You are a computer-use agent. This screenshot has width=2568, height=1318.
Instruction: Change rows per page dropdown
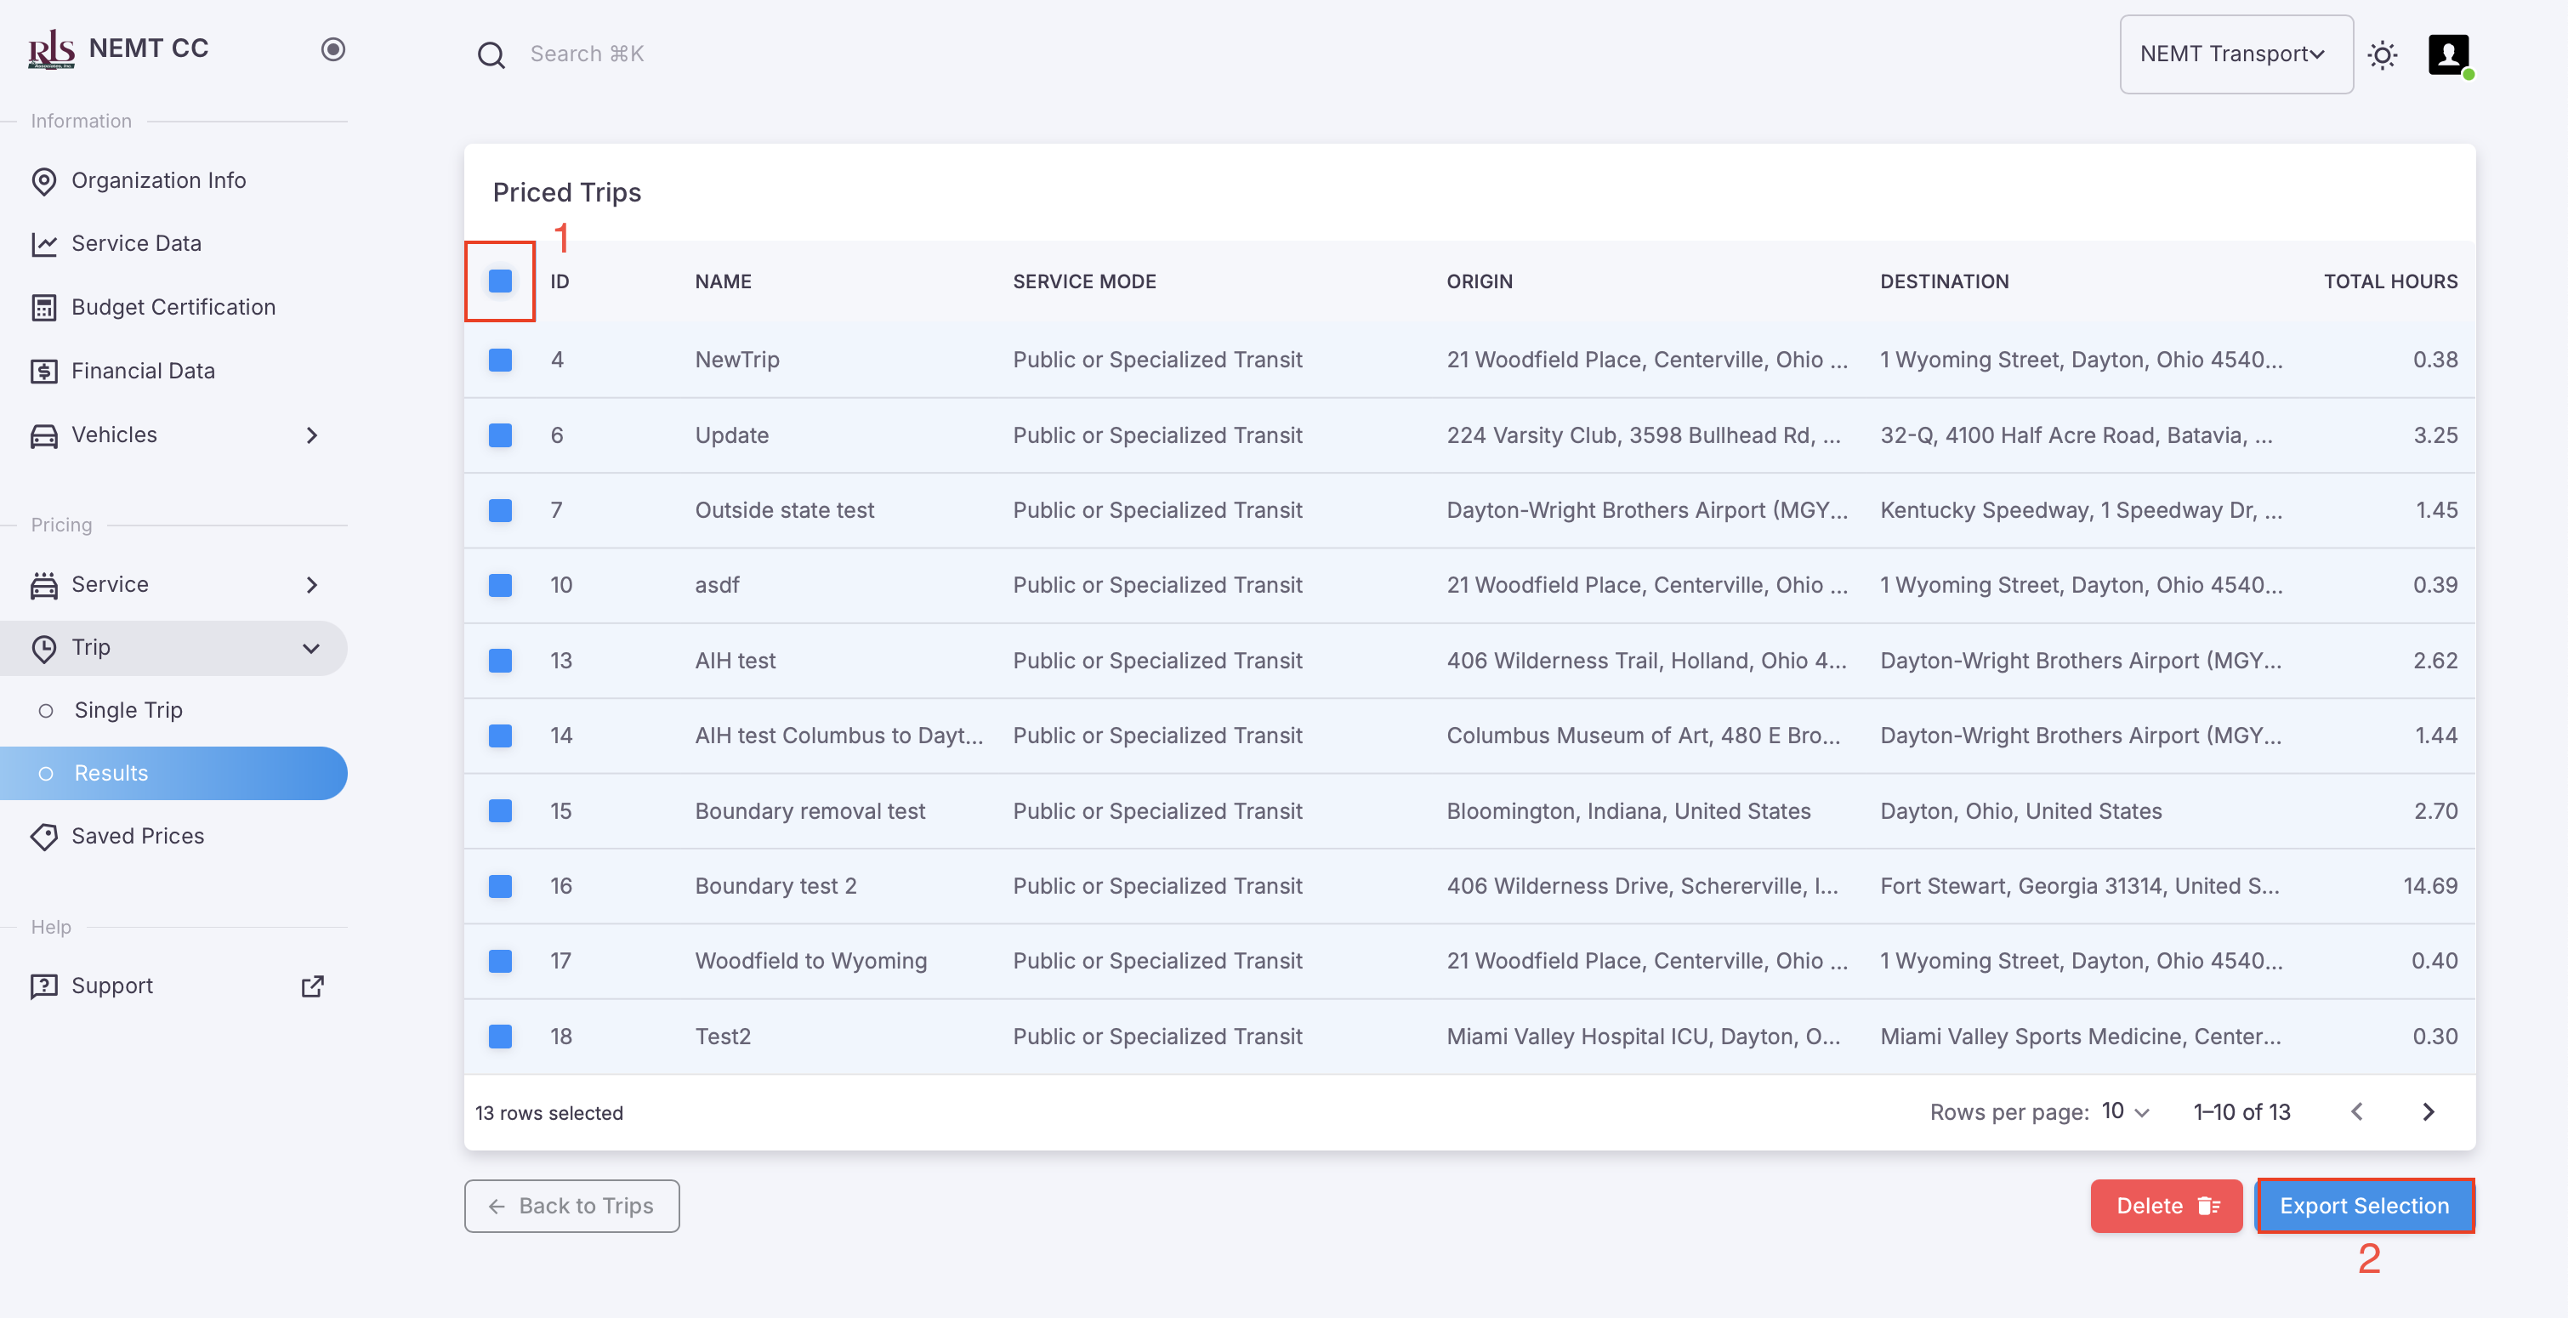pyautogui.click(x=2125, y=1111)
